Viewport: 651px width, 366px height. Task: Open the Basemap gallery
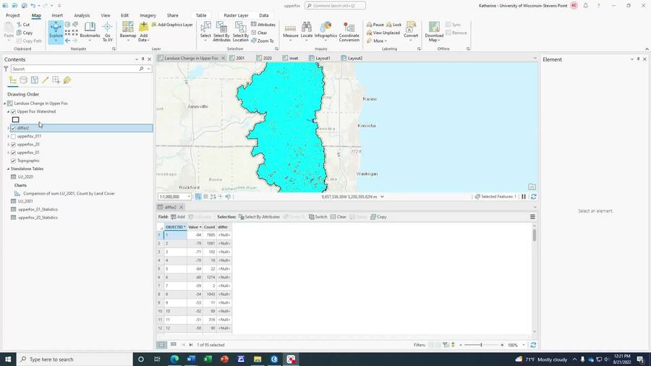coord(128,32)
